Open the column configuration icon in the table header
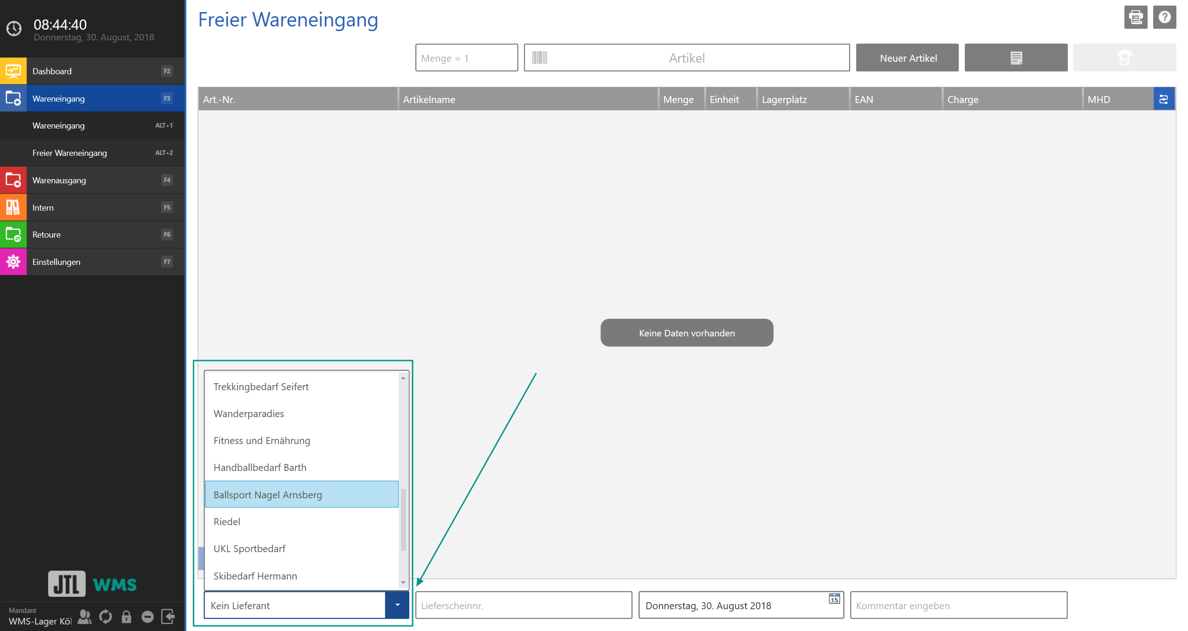This screenshot has width=1188, height=631. pos(1163,98)
